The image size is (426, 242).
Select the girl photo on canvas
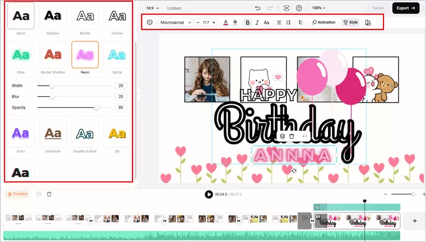point(207,79)
